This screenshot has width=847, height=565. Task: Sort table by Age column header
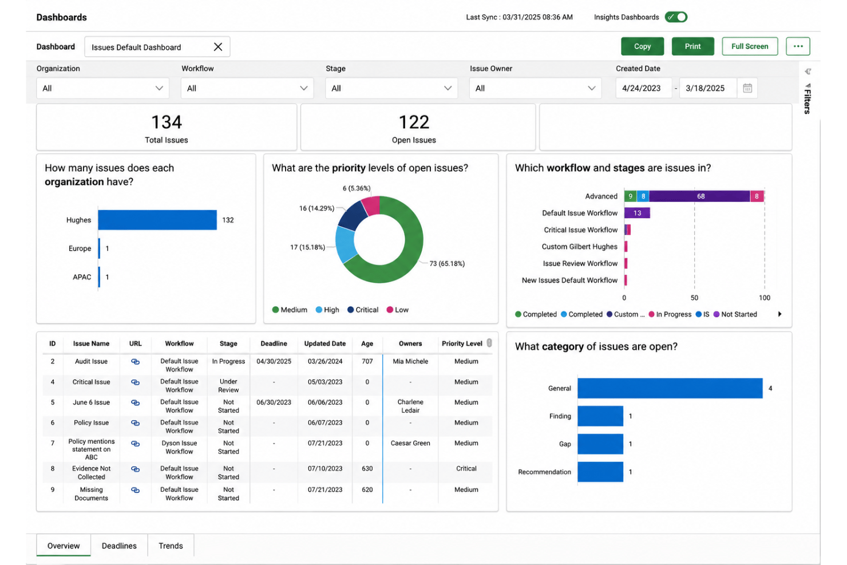point(367,343)
